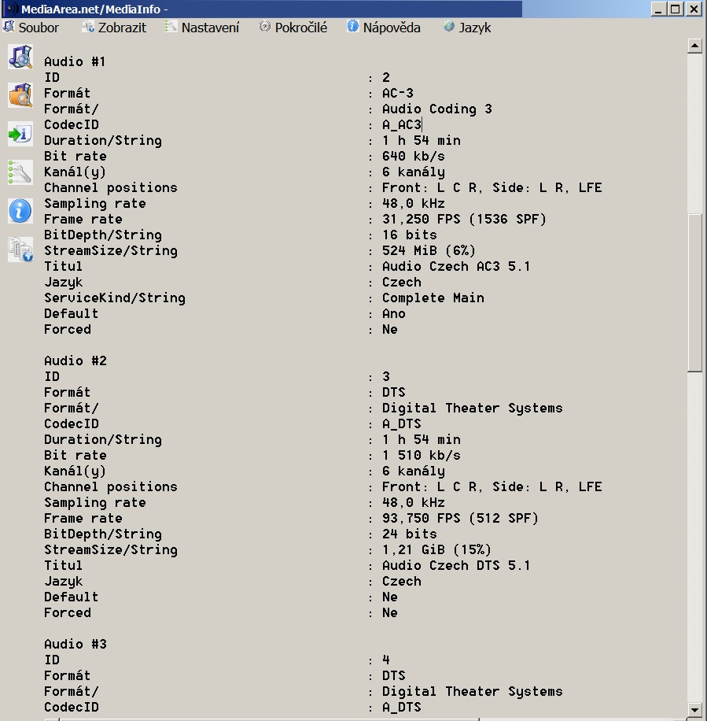Click the Open File icon in sidebar
This screenshot has height=721, width=707.
point(20,57)
